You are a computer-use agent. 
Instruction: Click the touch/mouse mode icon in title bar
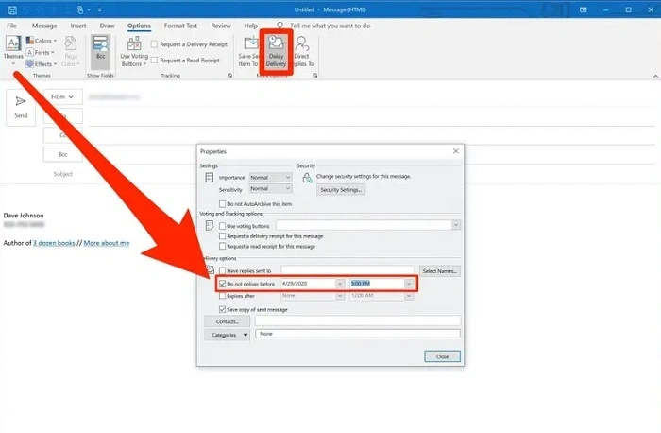tap(80, 9)
